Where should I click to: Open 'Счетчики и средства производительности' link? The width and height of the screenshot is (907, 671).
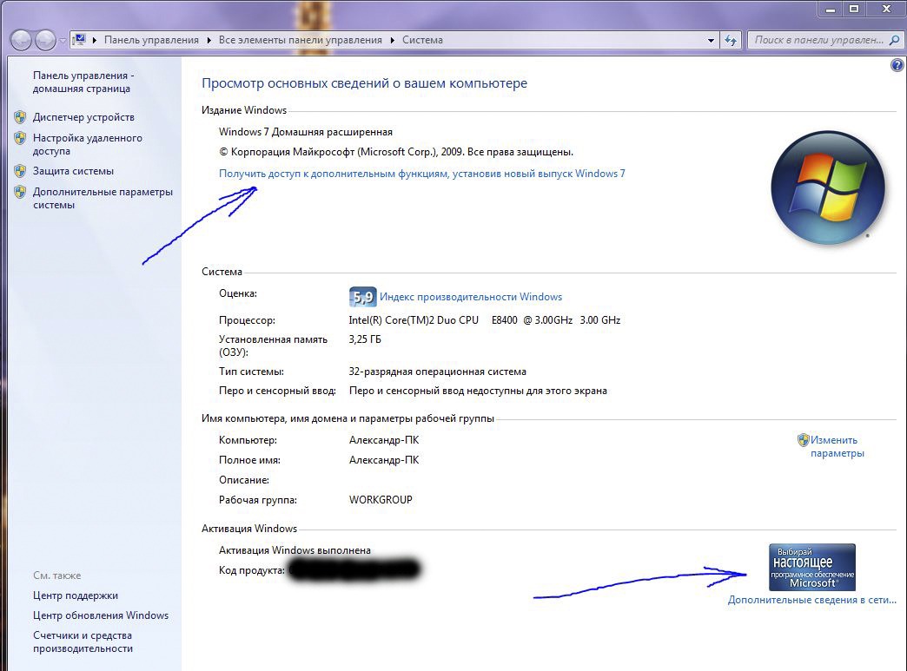point(83,641)
